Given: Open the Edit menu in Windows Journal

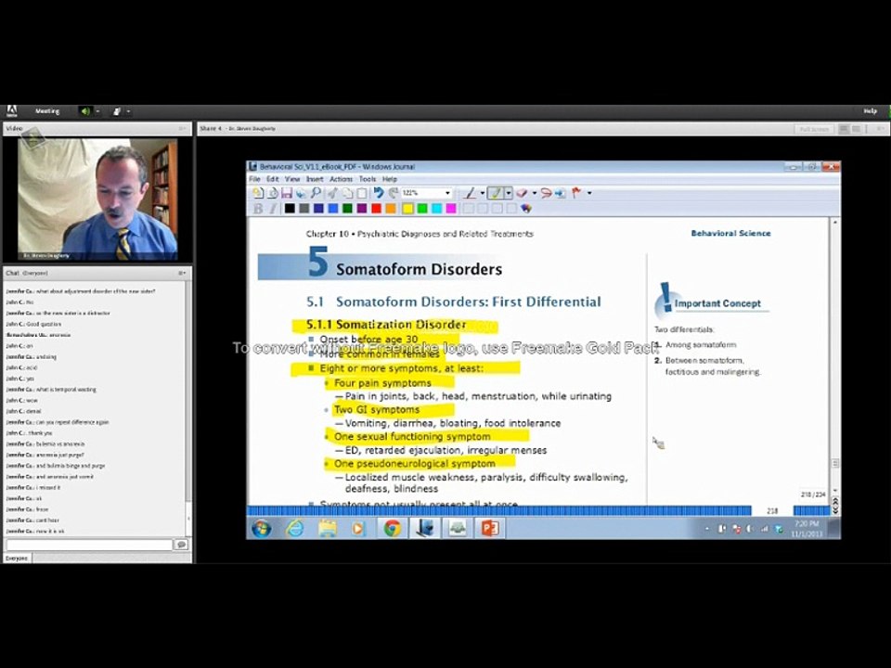Looking at the screenshot, I should coord(273,179).
